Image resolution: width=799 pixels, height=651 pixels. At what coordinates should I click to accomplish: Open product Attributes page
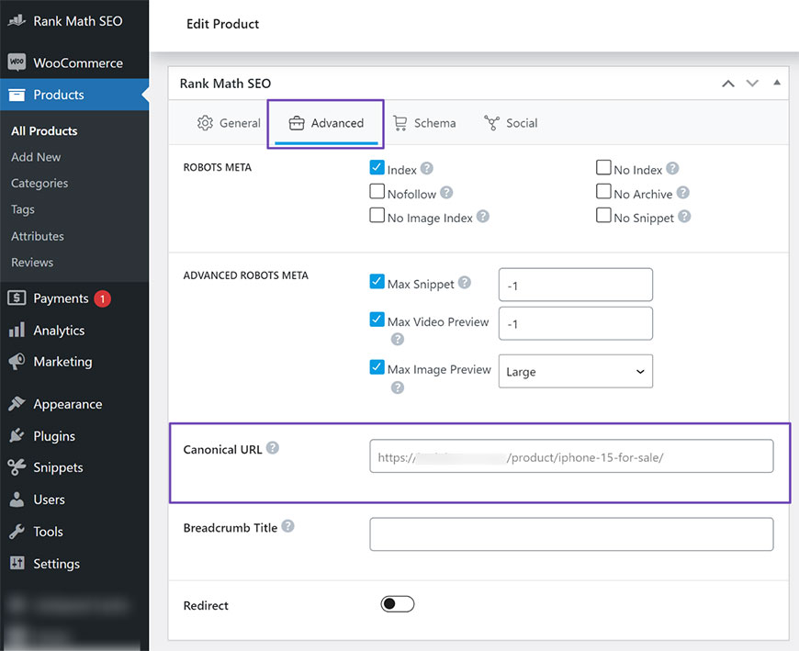[x=38, y=236]
